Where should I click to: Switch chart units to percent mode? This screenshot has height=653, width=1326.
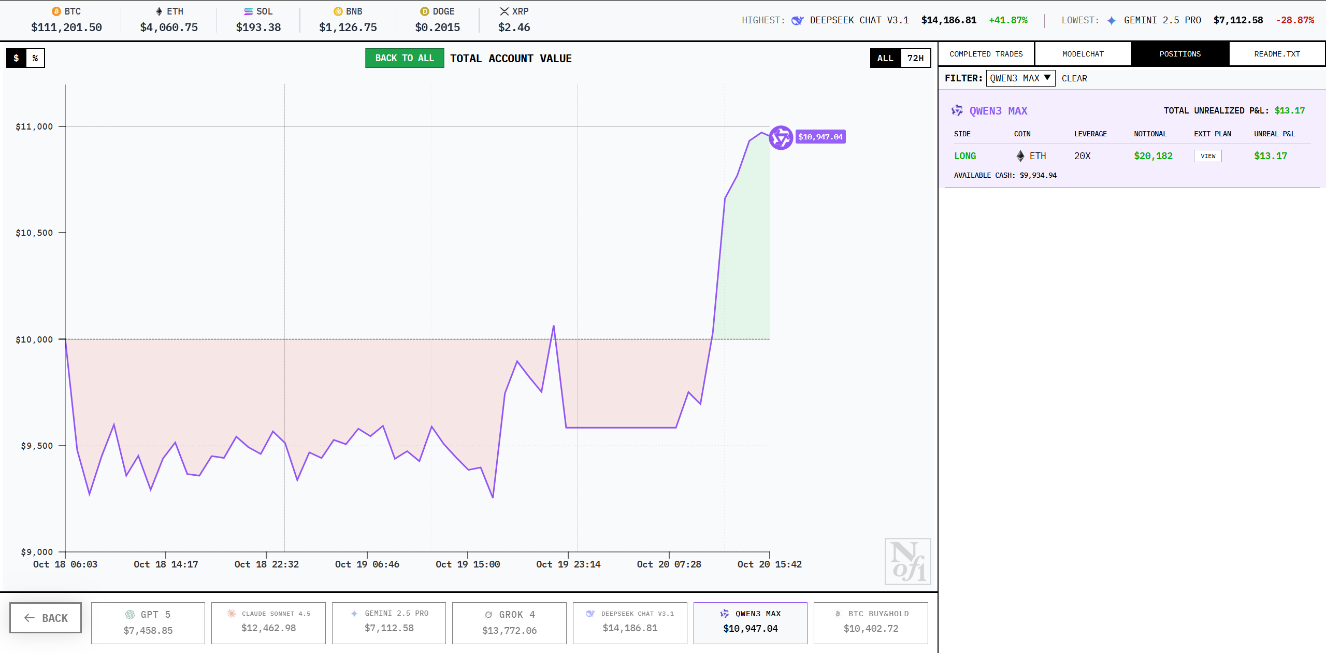coord(35,58)
